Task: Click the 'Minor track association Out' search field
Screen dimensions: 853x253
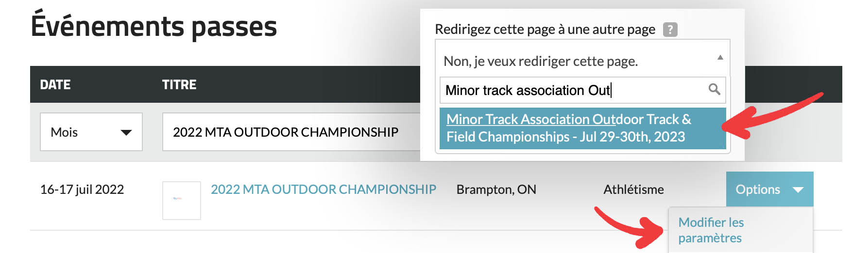Action: [573, 90]
